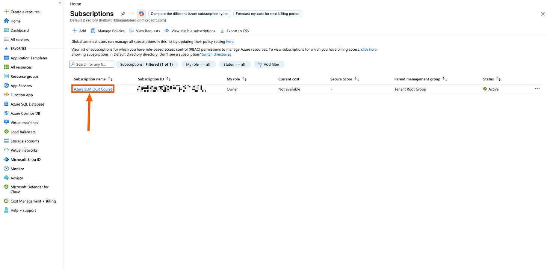Click the Create a resource plus icon
The image size is (547, 269).
(x=6, y=12)
